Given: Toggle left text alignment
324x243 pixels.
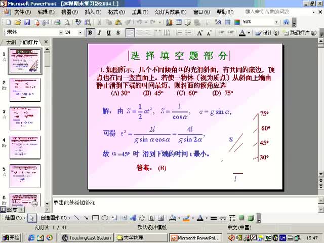Looking at the screenshot, I should 130,32.
